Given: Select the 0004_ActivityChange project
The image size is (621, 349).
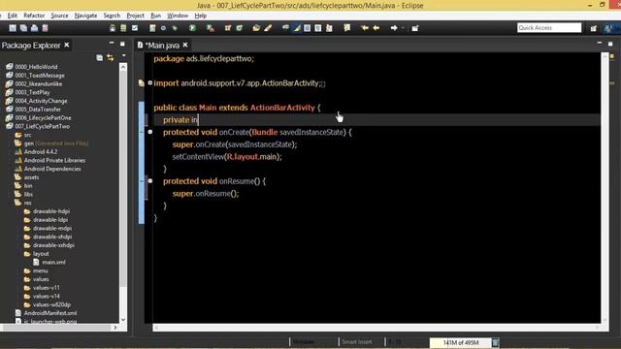Looking at the screenshot, I should pos(41,101).
